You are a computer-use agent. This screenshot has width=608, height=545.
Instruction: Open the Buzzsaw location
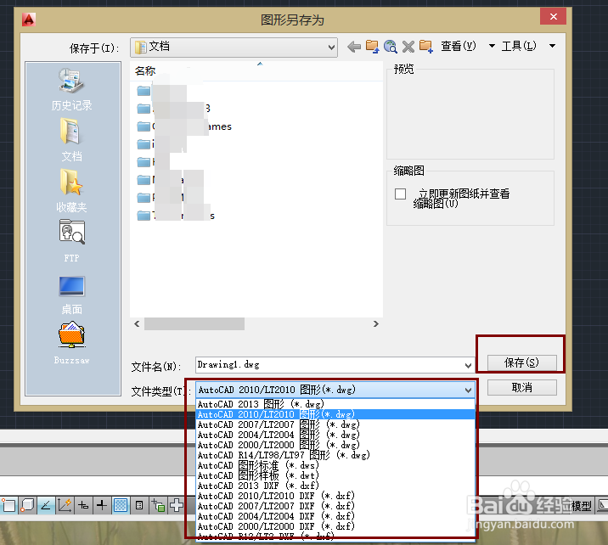click(71, 343)
